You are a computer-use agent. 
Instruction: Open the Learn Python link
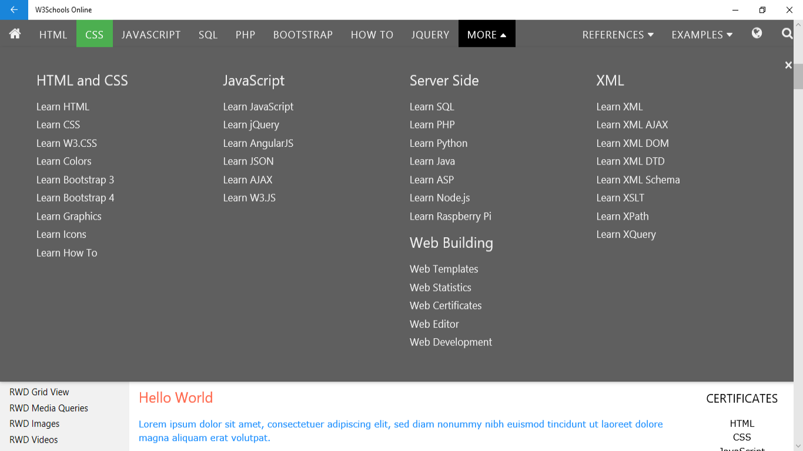439,143
